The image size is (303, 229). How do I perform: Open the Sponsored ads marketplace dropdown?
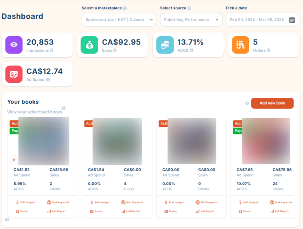click(x=119, y=20)
